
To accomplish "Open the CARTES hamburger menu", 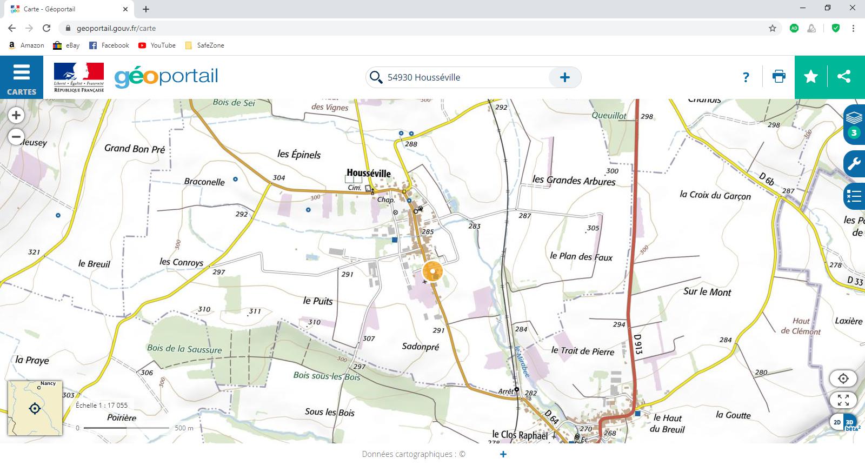I will (x=22, y=77).
